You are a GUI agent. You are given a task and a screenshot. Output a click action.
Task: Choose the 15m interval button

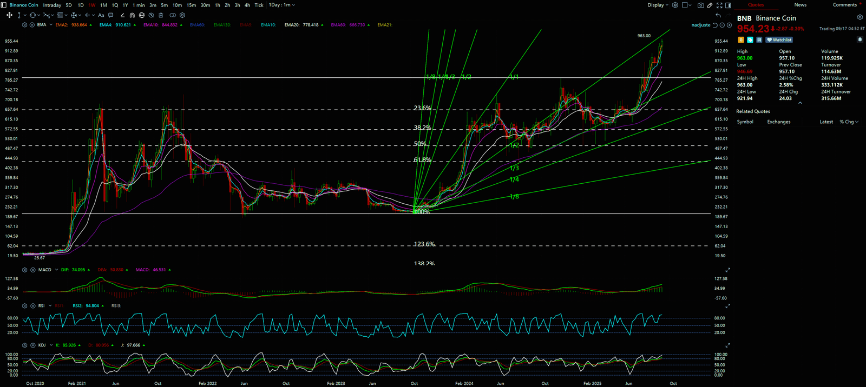pyautogui.click(x=191, y=5)
